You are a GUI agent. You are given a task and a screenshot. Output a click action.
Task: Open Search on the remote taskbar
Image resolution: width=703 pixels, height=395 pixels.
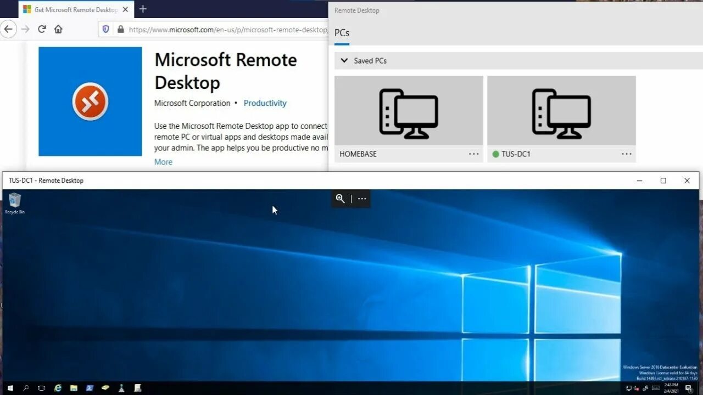point(26,388)
